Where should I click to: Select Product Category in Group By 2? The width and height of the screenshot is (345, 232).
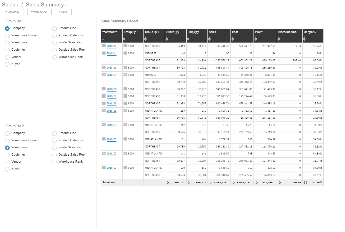coord(54,140)
